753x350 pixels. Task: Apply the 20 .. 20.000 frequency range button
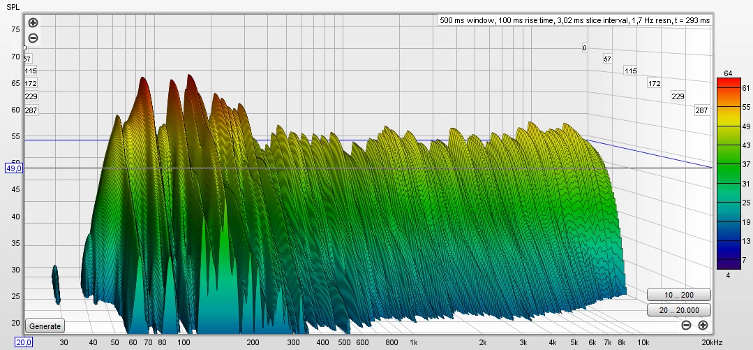tap(678, 310)
